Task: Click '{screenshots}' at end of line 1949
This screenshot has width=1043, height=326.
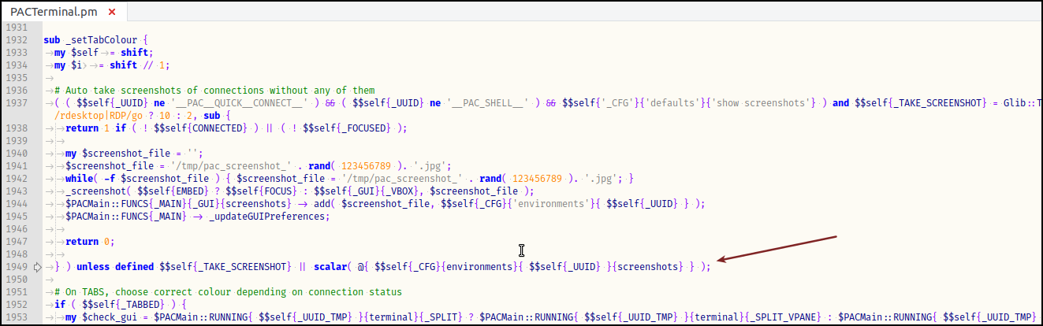Action: [646, 266]
